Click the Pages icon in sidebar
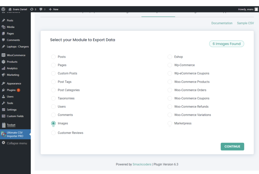The height and width of the screenshot is (174, 259). coord(4,34)
